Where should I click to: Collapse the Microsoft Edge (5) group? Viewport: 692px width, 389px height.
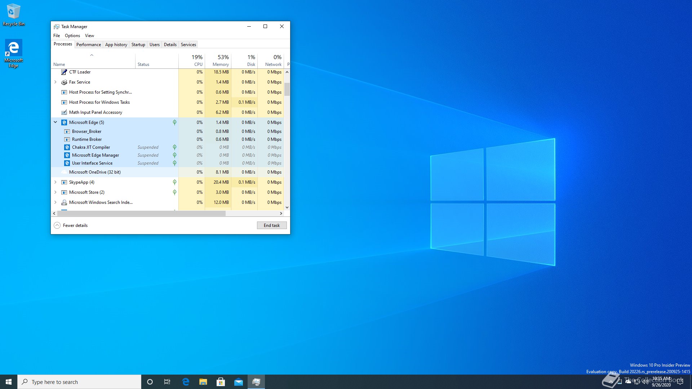[x=56, y=122]
